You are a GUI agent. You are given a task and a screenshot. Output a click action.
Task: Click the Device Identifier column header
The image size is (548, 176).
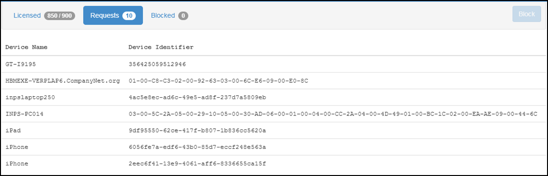(x=161, y=47)
